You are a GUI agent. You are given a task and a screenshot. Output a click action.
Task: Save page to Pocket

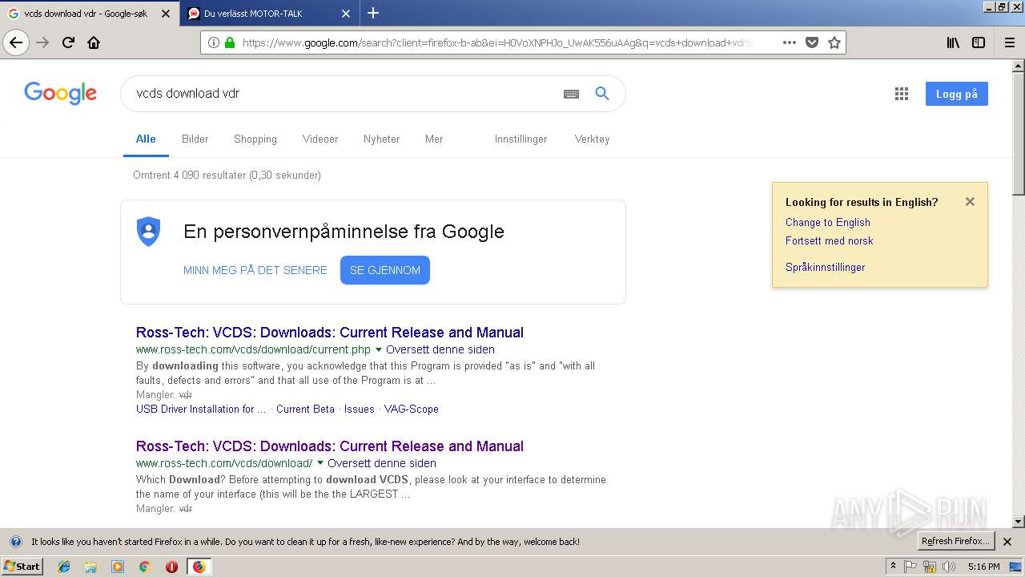[812, 42]
